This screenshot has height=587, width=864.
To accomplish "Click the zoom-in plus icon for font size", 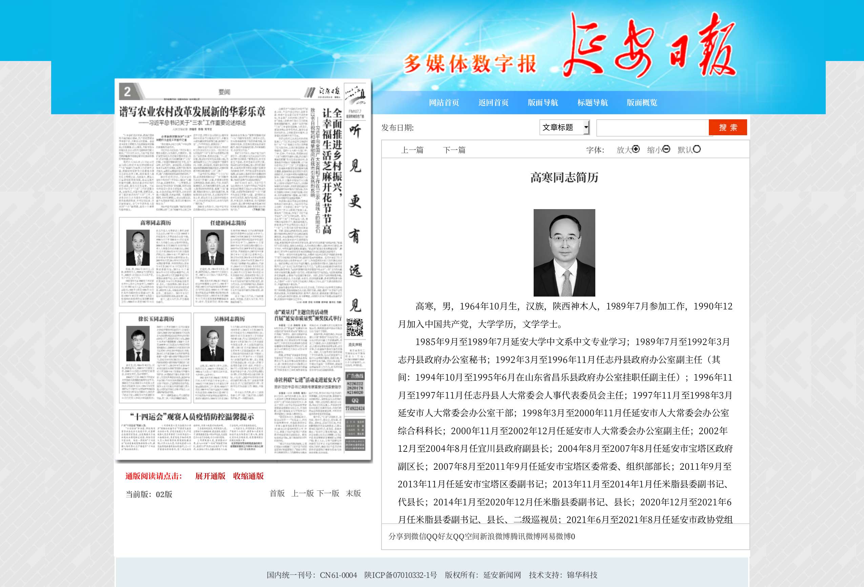I will (636, 149).
